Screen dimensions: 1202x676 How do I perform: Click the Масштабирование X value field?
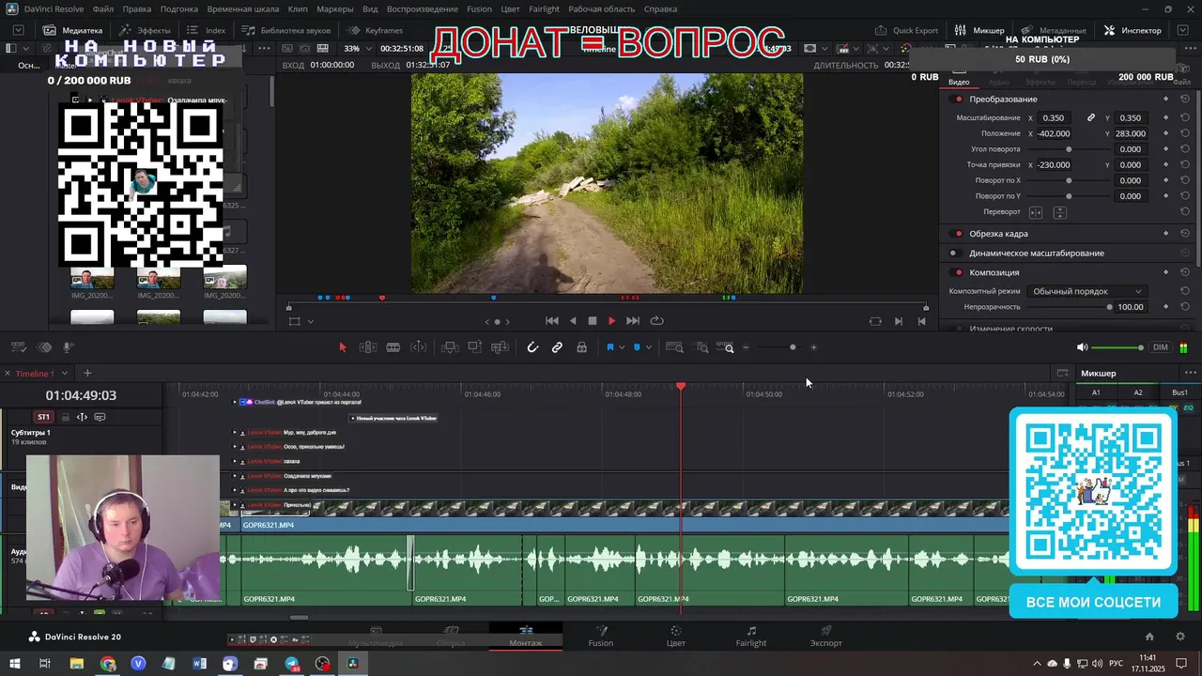1055,118
